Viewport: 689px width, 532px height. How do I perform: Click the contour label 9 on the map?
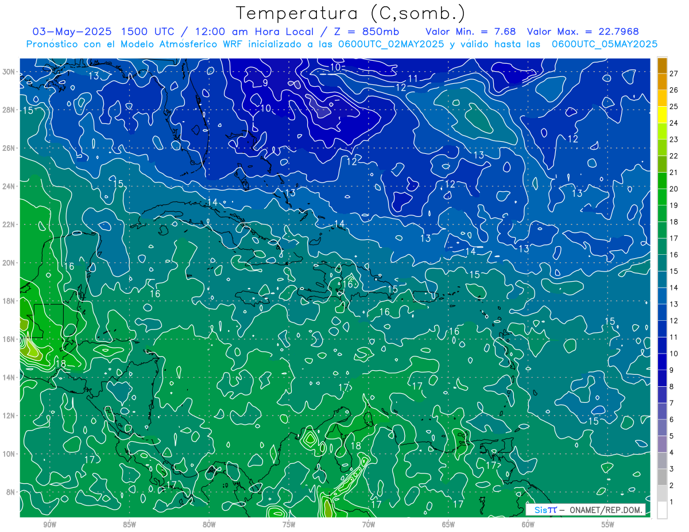[x=265, y=83]
